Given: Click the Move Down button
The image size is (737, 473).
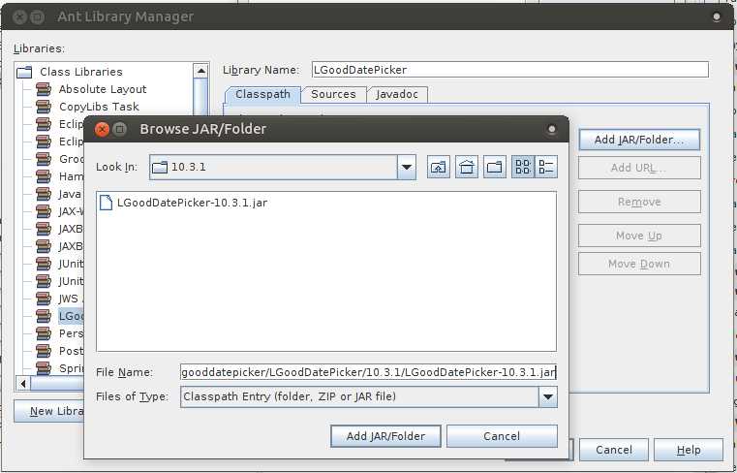Looking at the screenshot, I should (639, 264).
